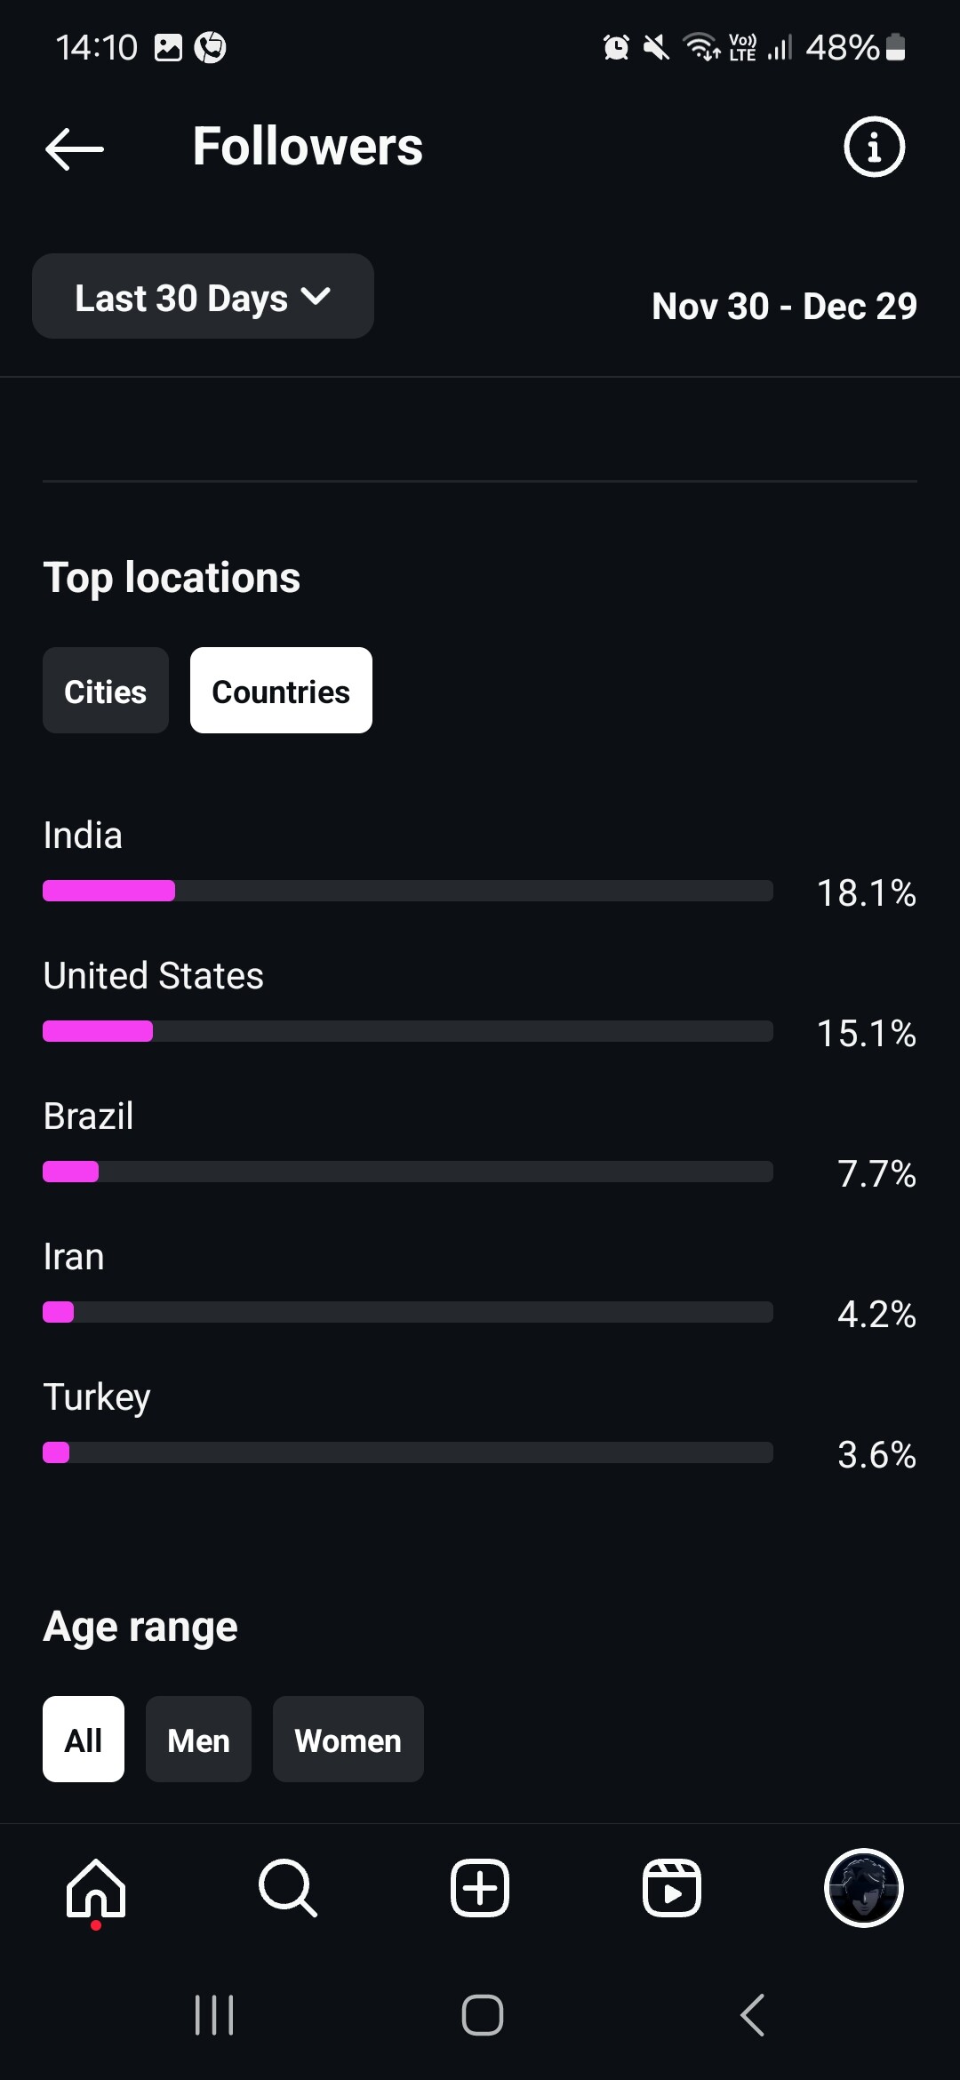The width and height of the screenshot is (960, 2080).
Task: Select the Countries tab
Action: pos(281,691)
